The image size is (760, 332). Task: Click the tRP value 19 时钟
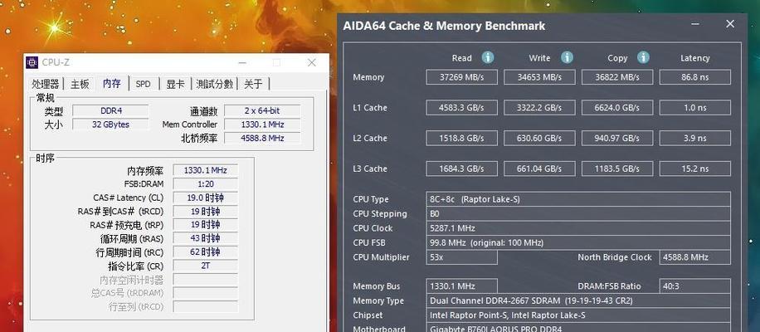206,225
